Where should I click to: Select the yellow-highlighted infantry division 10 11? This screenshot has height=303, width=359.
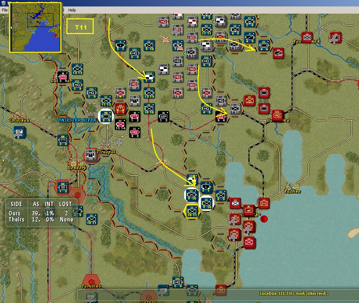192,211
